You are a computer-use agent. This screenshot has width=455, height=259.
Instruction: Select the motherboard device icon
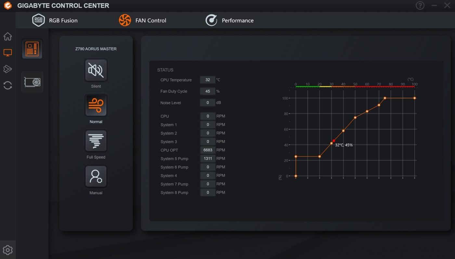[32, 49]
